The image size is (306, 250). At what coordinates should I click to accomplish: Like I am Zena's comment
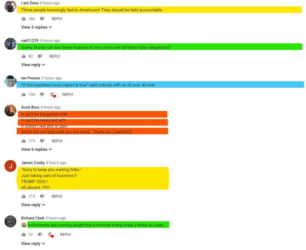pos(23,19)
